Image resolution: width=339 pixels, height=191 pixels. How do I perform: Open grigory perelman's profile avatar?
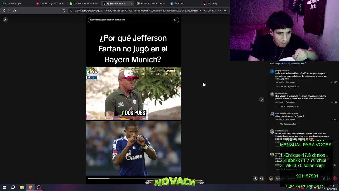pyautogui.click(x=272, y=72)
